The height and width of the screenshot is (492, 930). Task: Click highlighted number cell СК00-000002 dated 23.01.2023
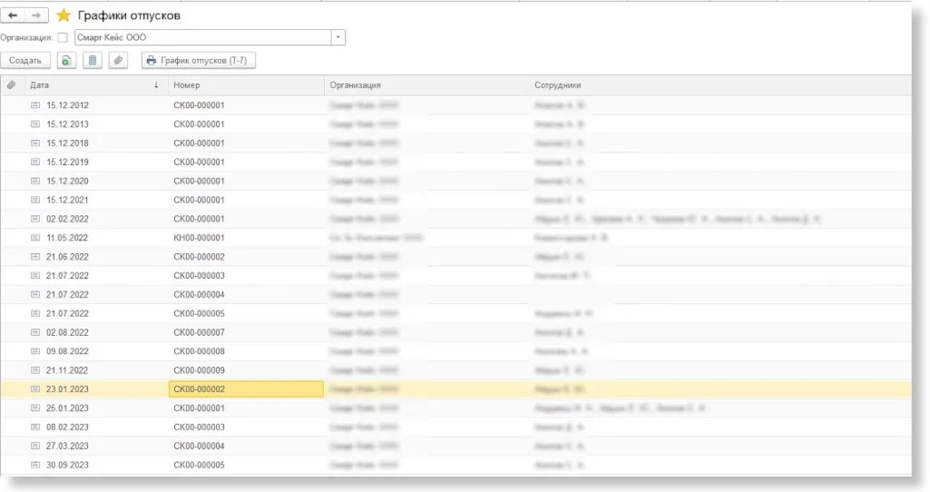click(246, 389)
